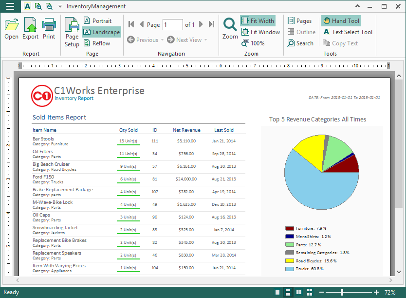Image resolution: width=406 pixels, height=298 pixels.
Task: Click the vertical scrollbar down arrow
Action: pyautogui.click(x=399, y=272)
